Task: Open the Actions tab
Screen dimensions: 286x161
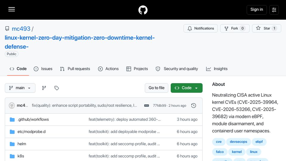Action: pyautogui.click(x=108, y=69)
